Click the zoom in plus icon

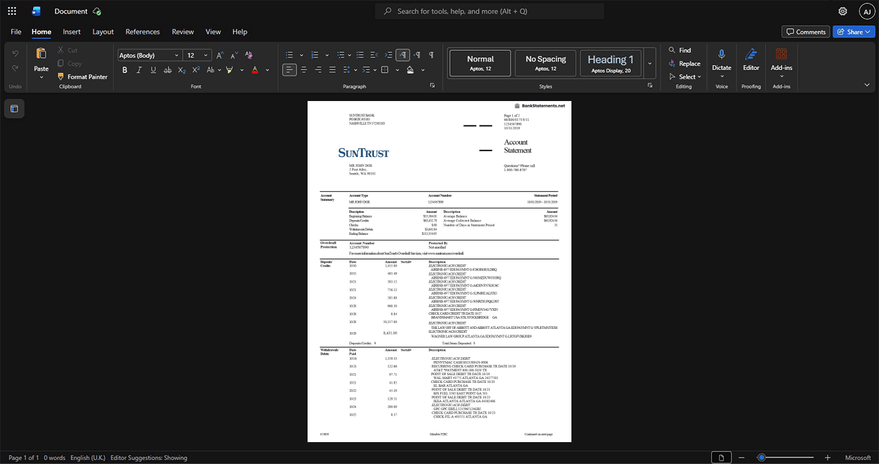pyautogui.click(x=828, y=458)
